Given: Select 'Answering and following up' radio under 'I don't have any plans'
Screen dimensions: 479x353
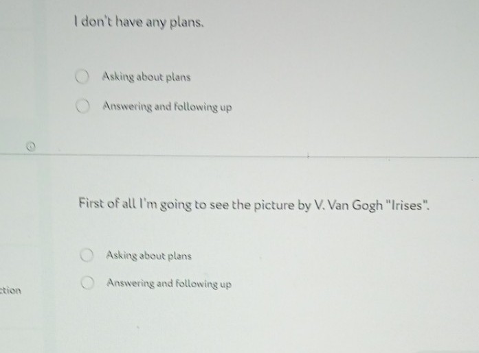Looking at the screenshot, I should coord(82,107).
